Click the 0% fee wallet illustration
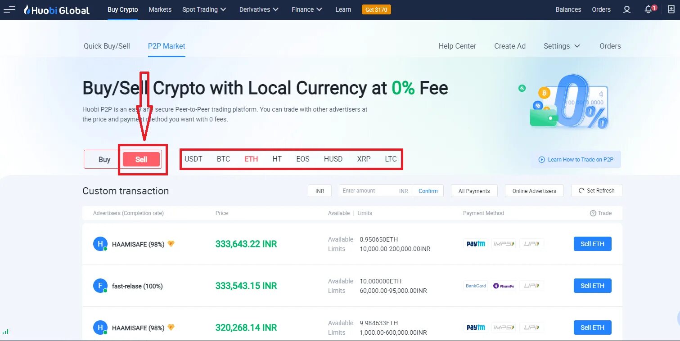 pyautogui.click(x=564, y=103)
